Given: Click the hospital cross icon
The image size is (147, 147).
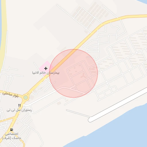Looking at the screenshot, I should pos(46,68).
